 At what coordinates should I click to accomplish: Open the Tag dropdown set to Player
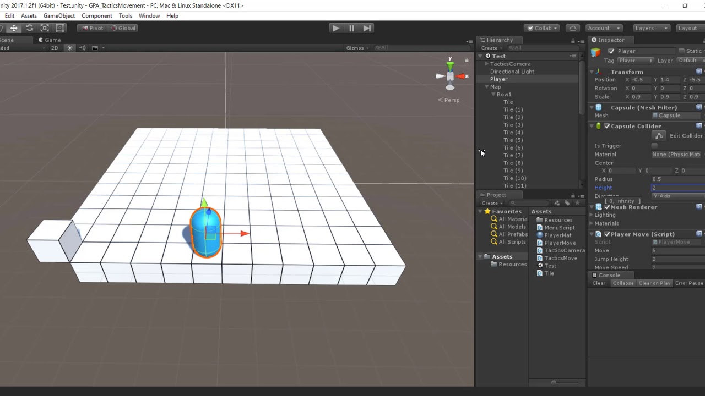636,61
